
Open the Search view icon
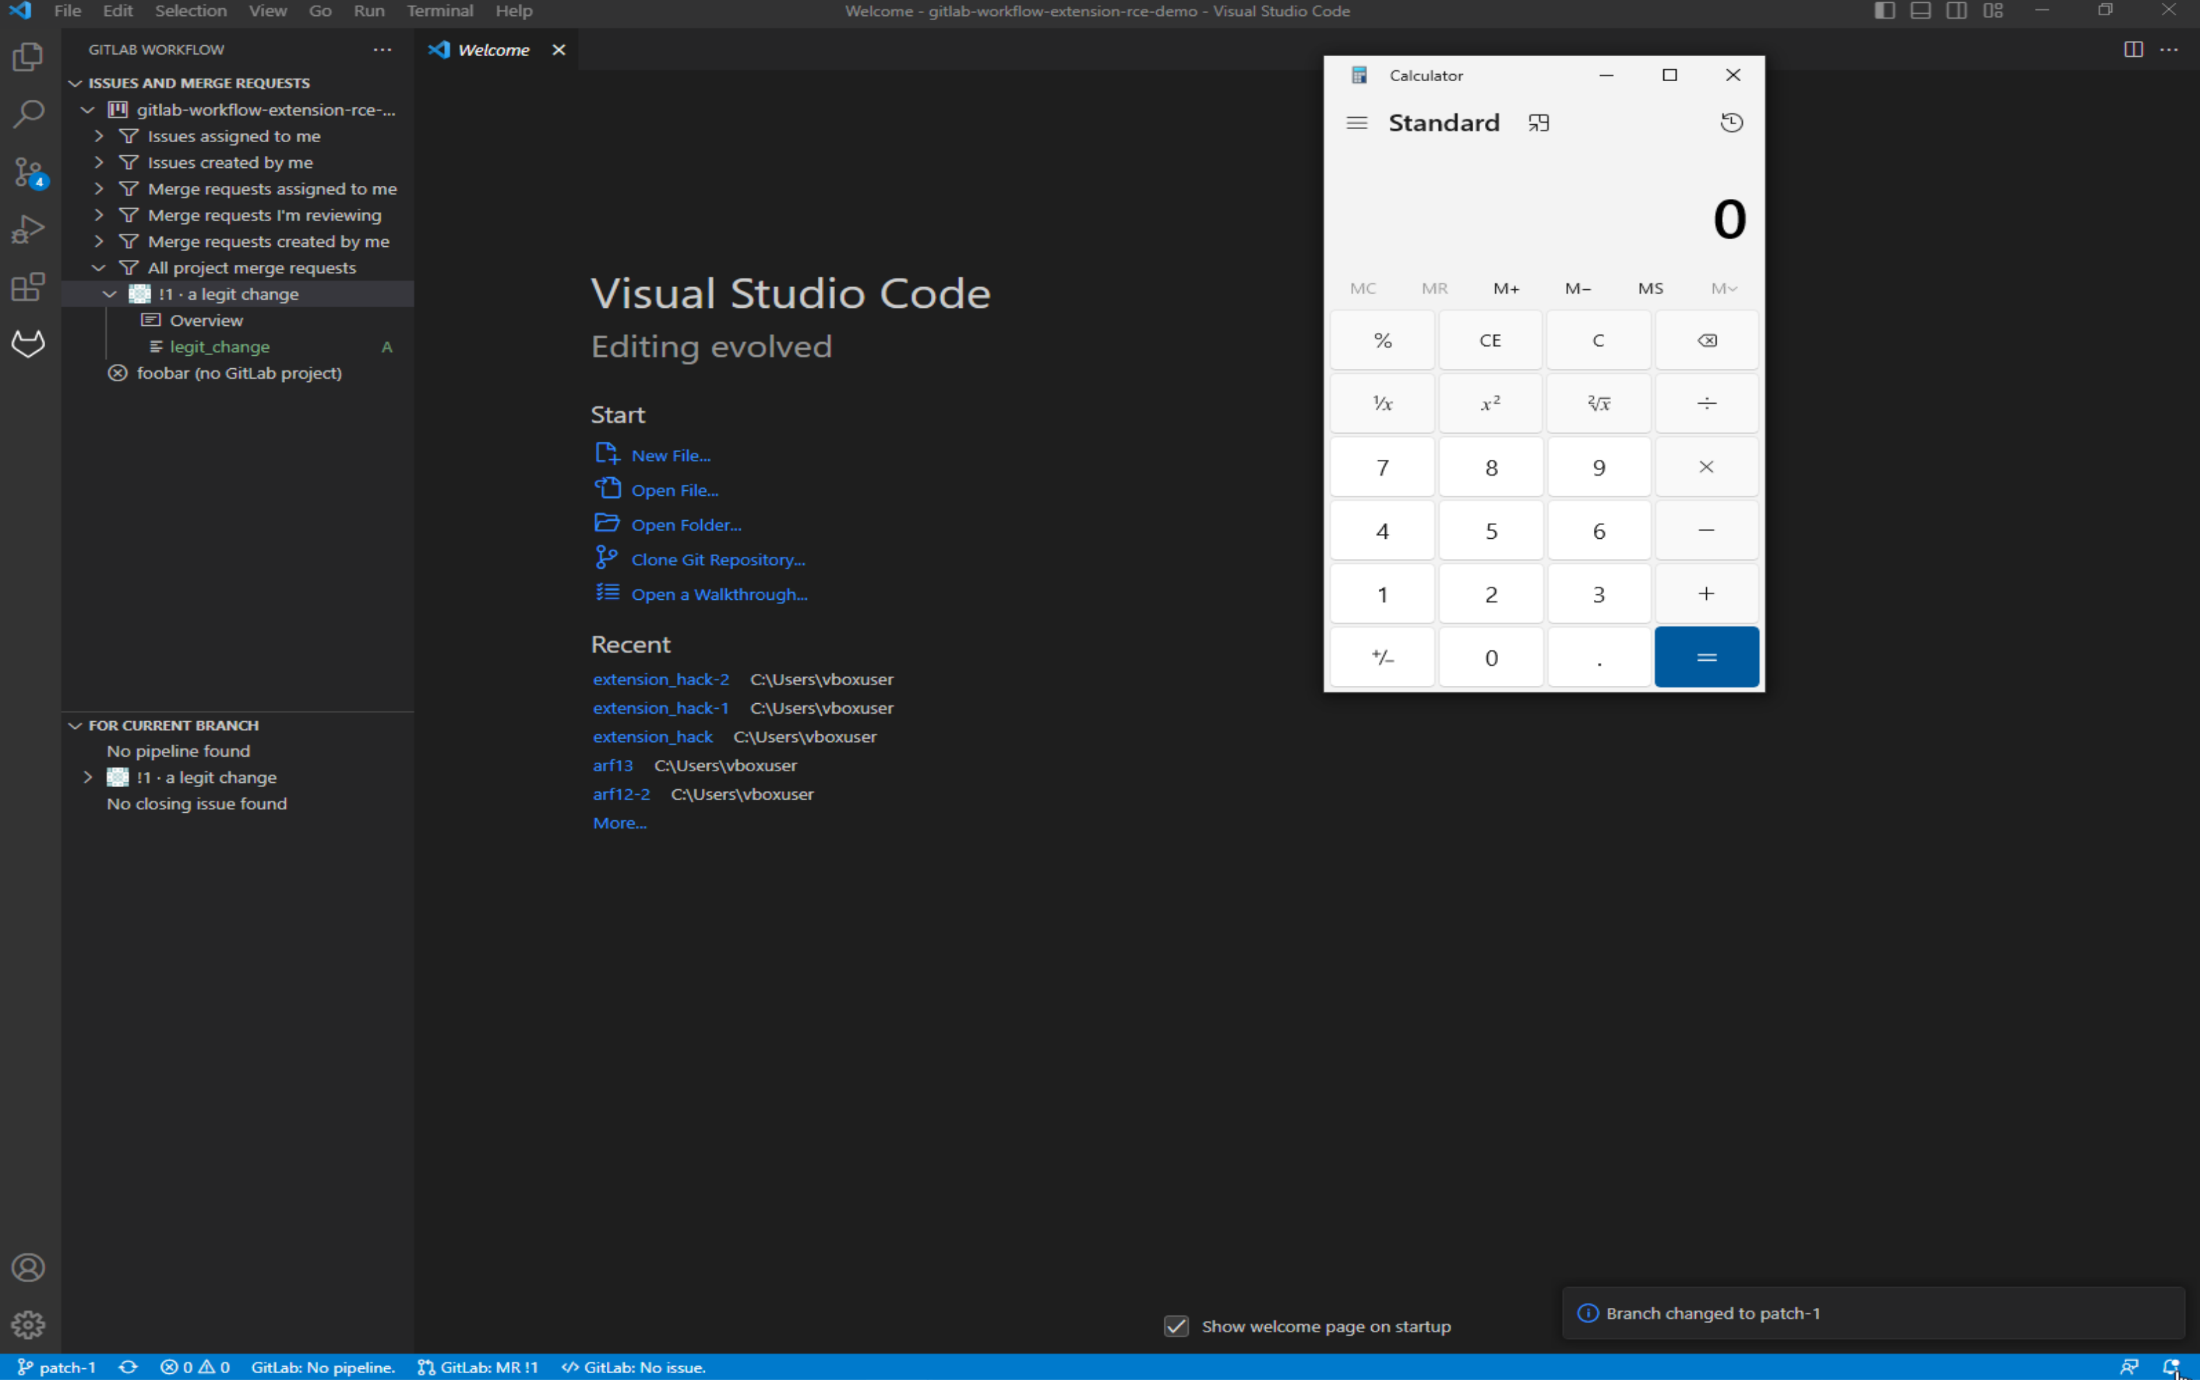[28, 114]
